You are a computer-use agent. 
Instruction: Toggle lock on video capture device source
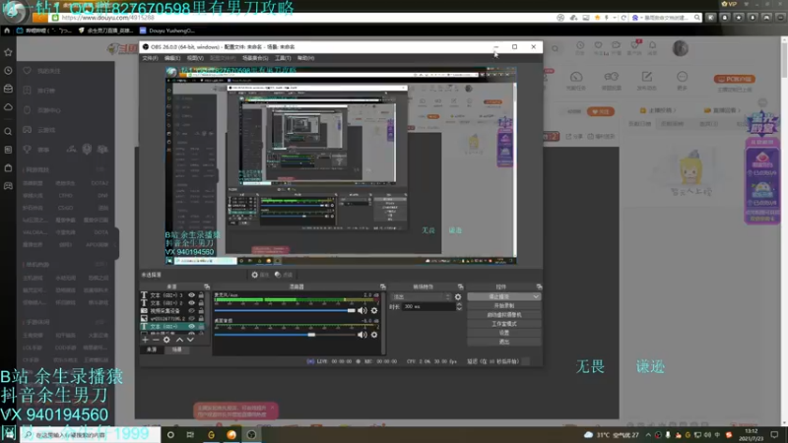[201, 311]
